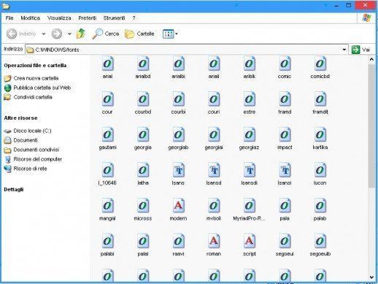Select the comic font file

[x=285, y=68]
